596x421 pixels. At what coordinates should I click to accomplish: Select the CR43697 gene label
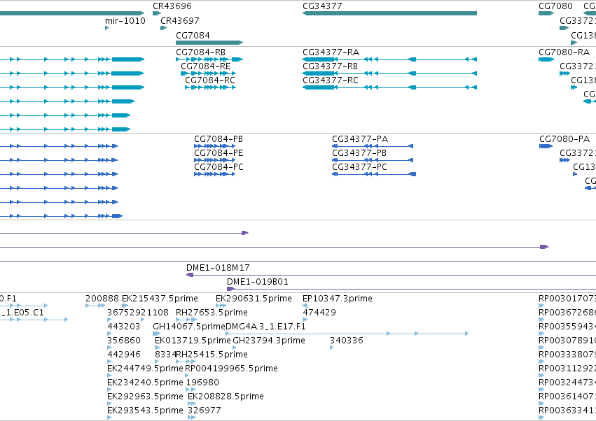pyautogui.click(x=180, y=20)
